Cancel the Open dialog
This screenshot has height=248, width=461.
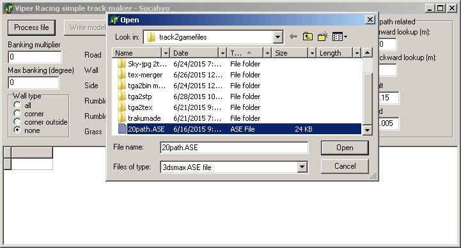pyautogui.click(x=345, y=166)
